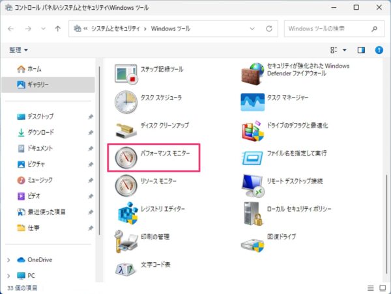
Task: Toggle the preview pane icon
Action: pos(361,50)
